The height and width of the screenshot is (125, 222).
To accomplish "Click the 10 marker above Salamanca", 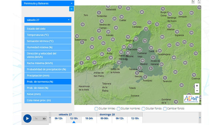I will pos(77,36).
